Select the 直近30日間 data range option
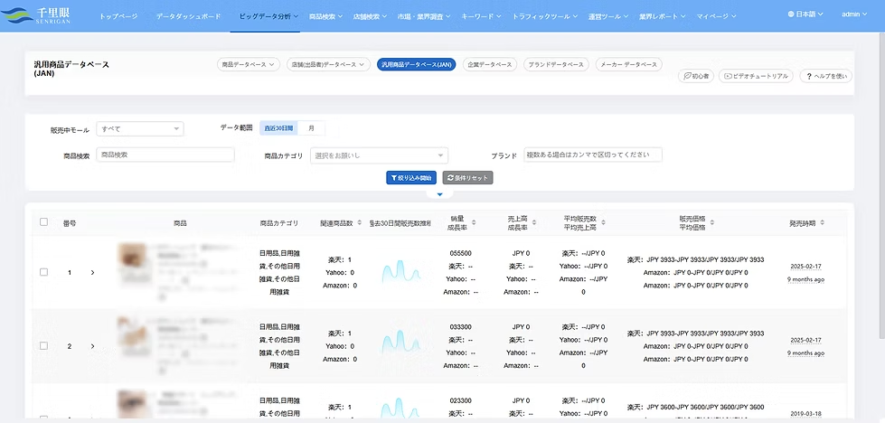This screenshot has height=423, width=885. point(278,128)
